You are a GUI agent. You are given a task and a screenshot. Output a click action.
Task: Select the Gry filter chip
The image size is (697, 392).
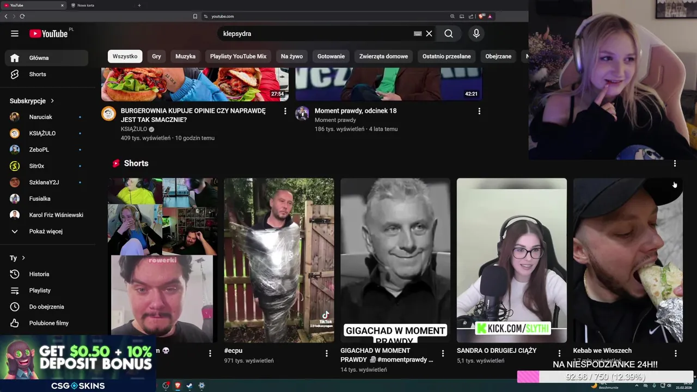156,56
